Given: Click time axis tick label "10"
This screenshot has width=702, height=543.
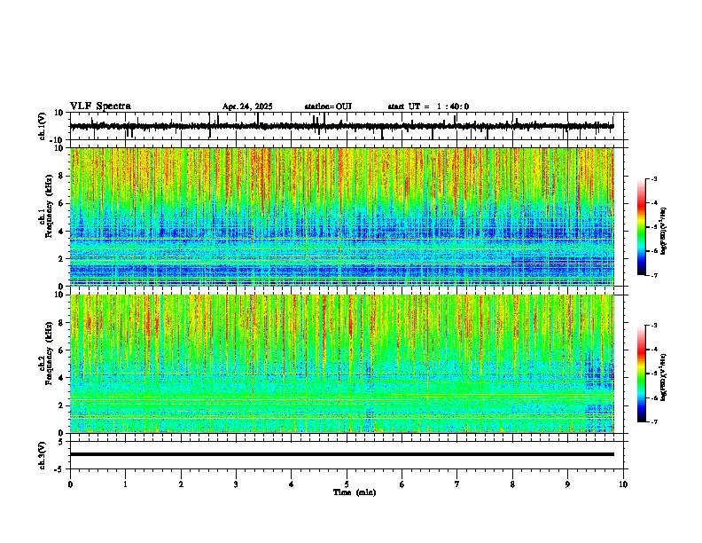Looking at the screenshot, I should pos(623,484).
